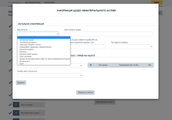The width and height of the screenshot is (172, 120).
Task: Select 'Комерційне (фірмове) найменування' option
Action: (x=35, y=47)
